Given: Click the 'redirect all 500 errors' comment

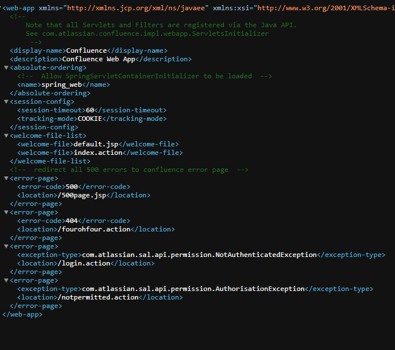Looking at the screenshot, I should [x=129, y=170].
